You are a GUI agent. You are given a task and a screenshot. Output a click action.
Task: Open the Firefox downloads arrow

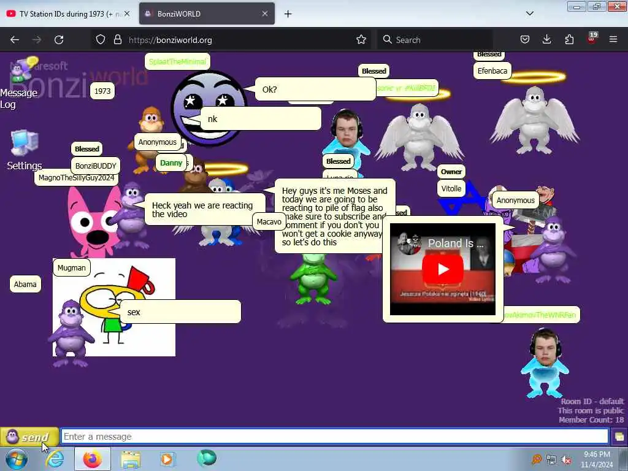click(546, 40)
